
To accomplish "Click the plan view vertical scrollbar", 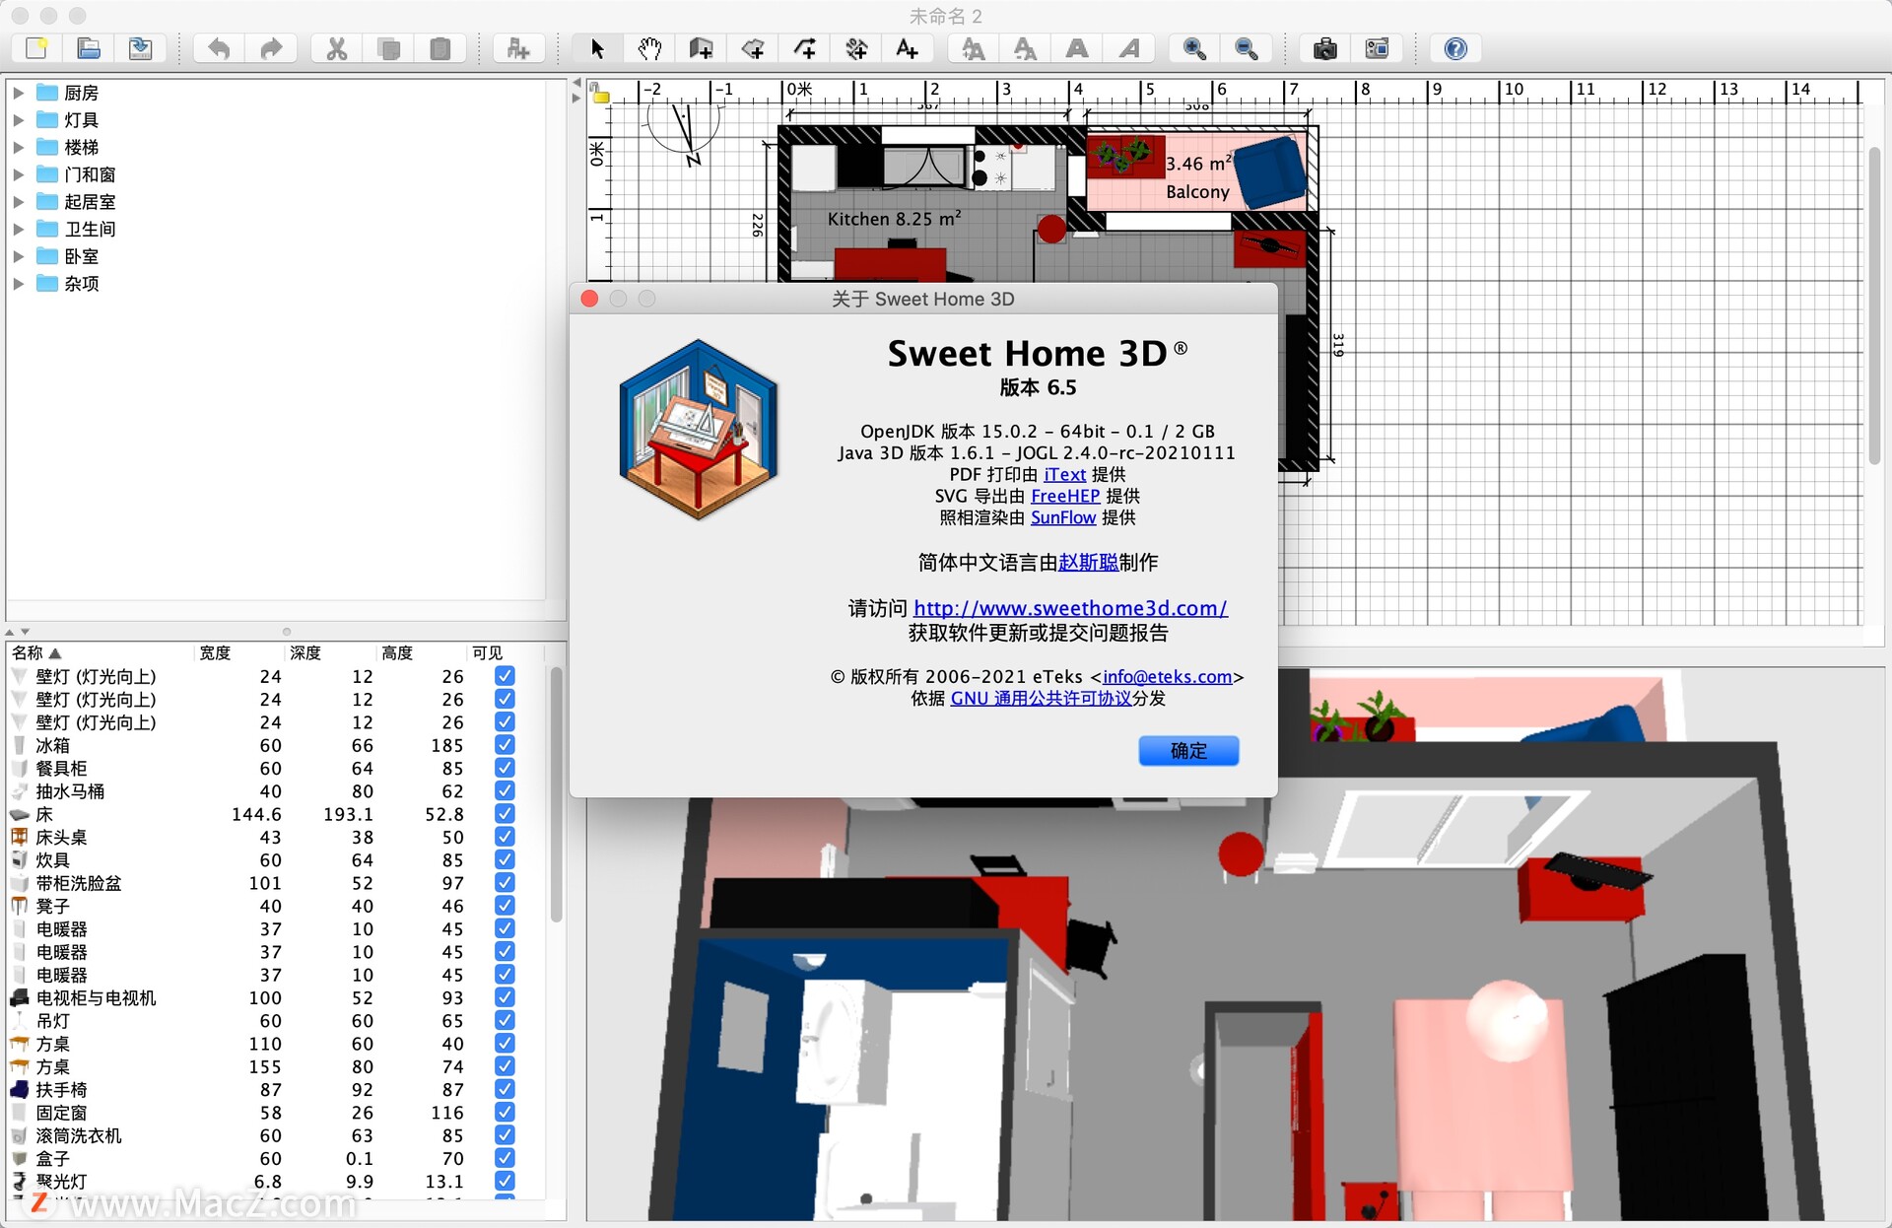I will coord(1874,306).
